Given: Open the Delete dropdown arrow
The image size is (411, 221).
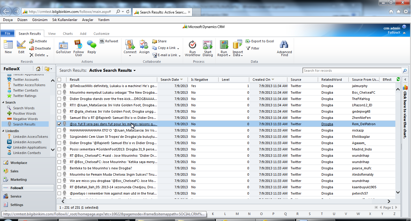Looking at the screenshot, I should (x=48, y=55).
